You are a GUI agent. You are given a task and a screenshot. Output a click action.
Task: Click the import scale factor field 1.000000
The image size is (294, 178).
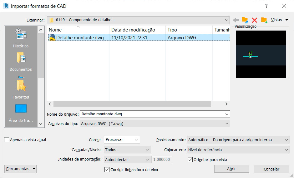[x=162, y=160]
